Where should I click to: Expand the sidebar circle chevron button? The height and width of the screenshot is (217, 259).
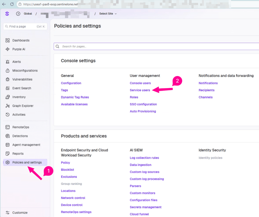click(18, 14)
